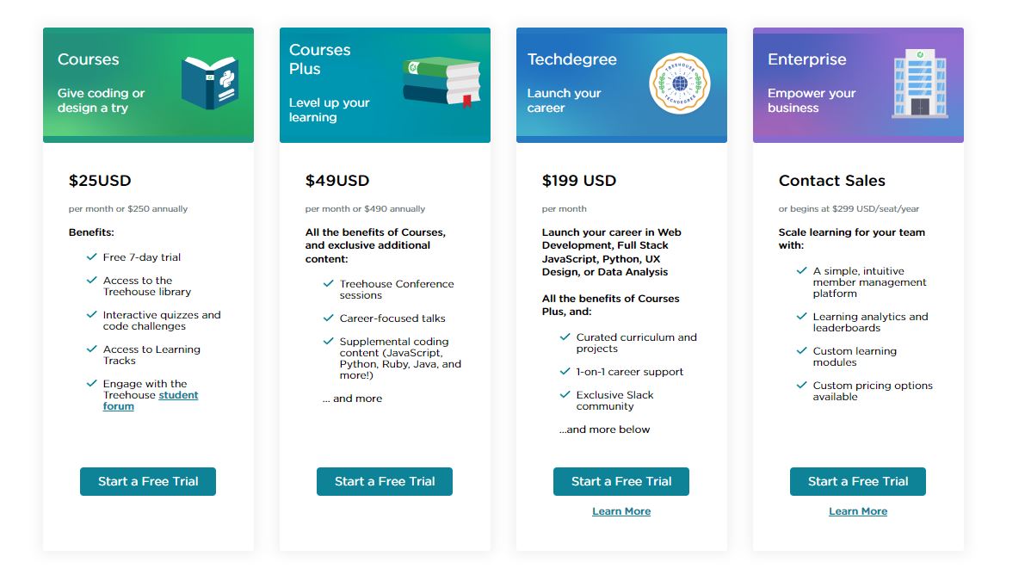Click the Enterprise office building icon
Screen dimensions: 1031x581
pyautogui.click(x=920, y=83)
